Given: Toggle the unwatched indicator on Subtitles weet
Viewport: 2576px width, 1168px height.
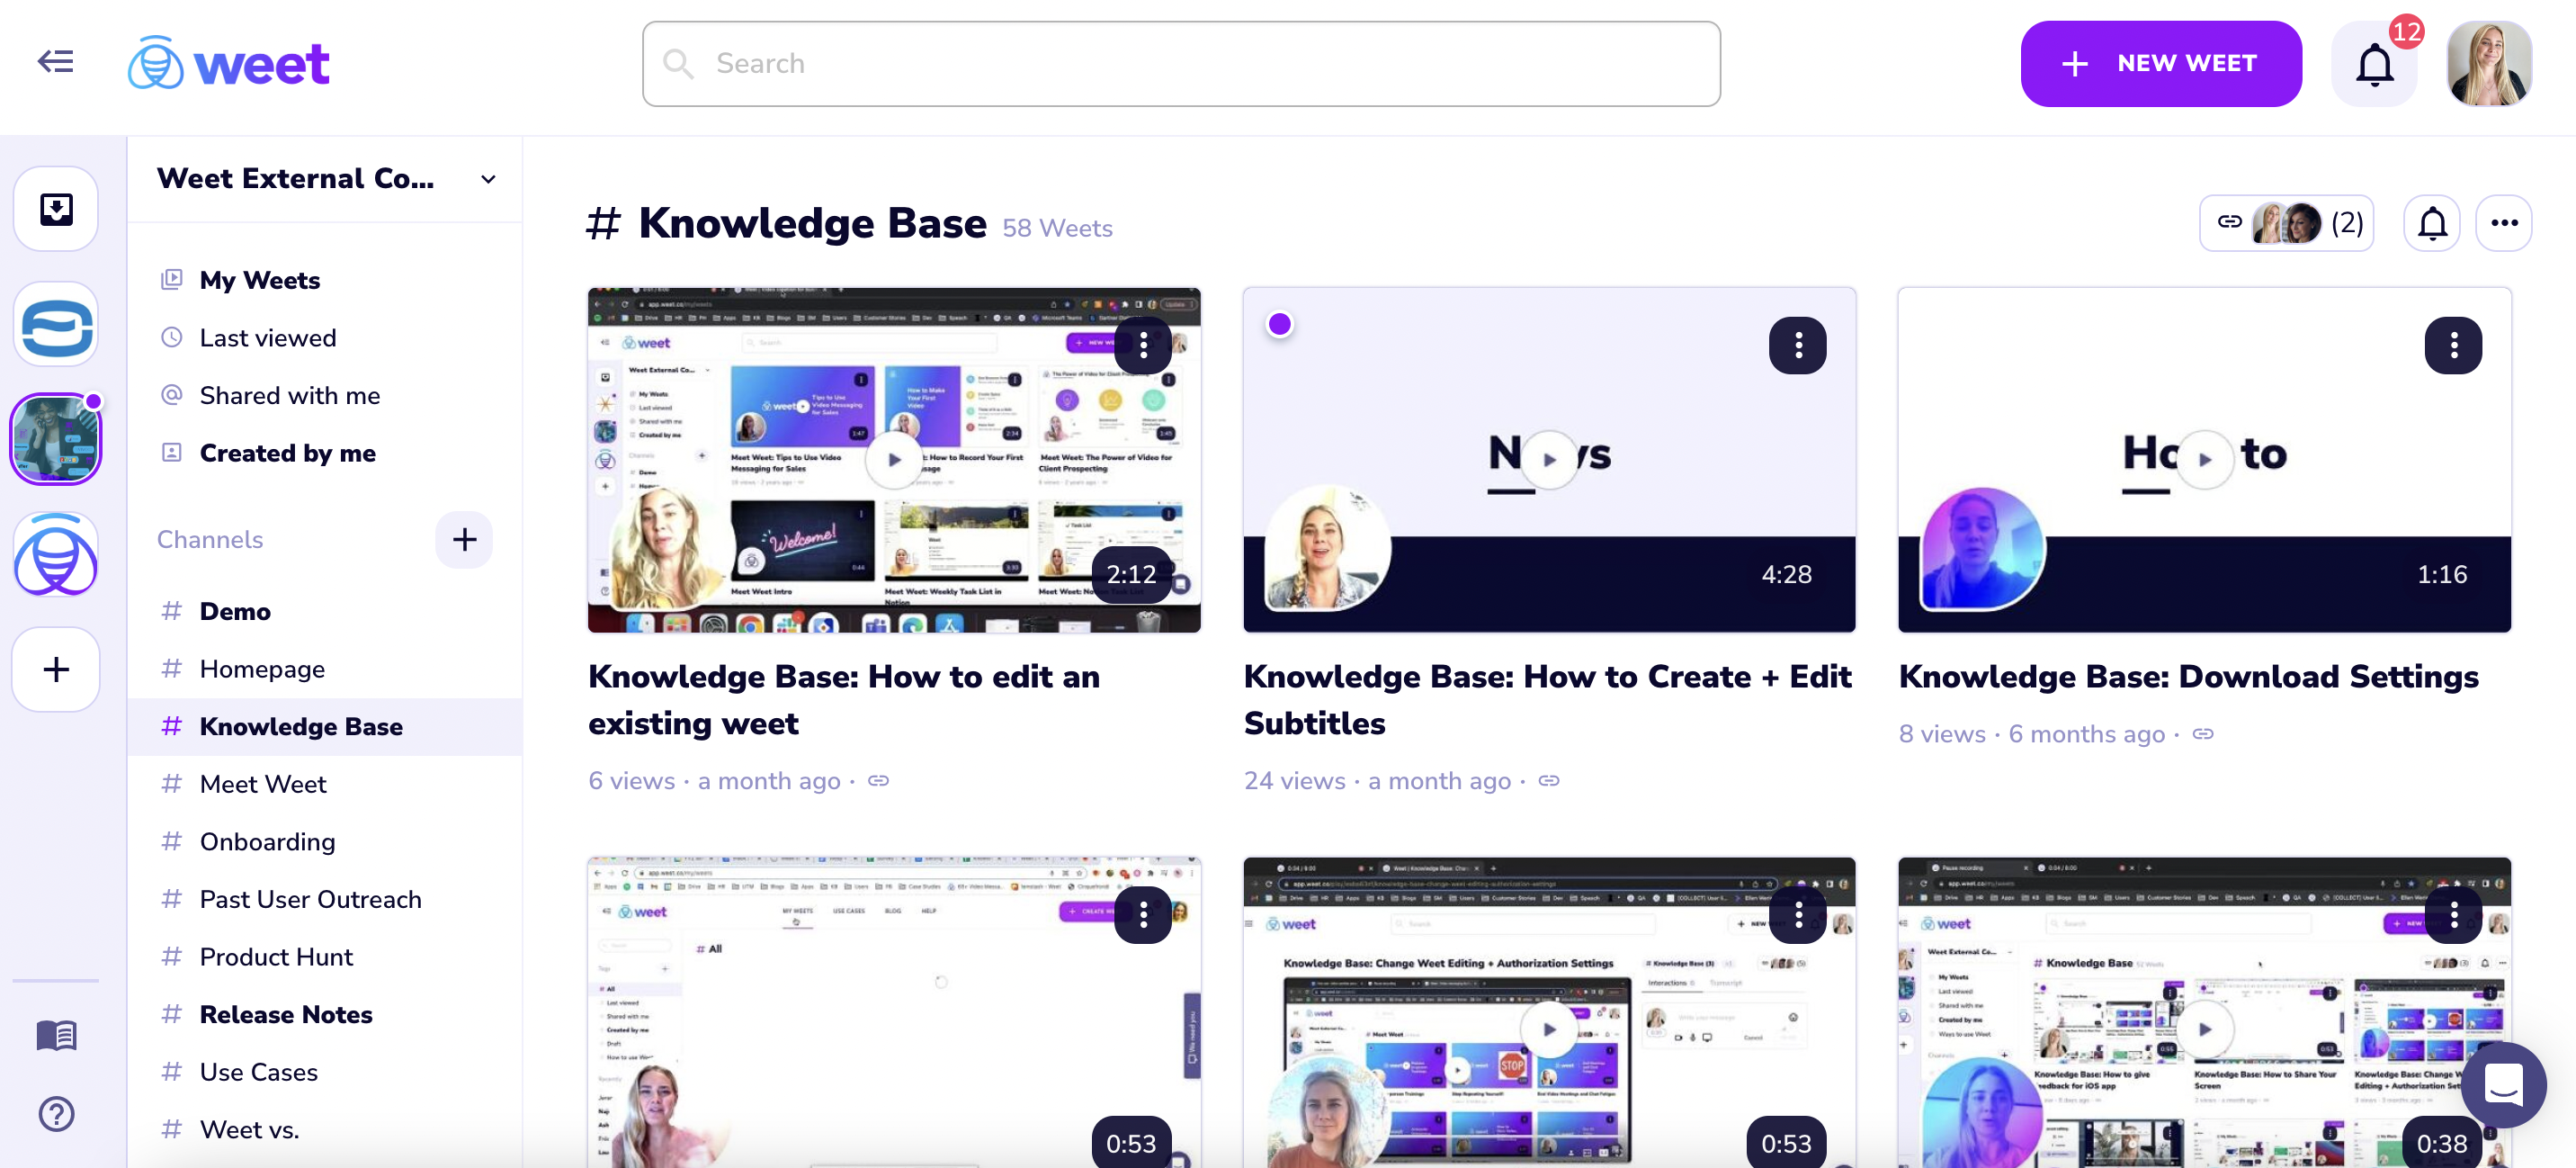Looking at the screenshot, I should point(1281,322).
